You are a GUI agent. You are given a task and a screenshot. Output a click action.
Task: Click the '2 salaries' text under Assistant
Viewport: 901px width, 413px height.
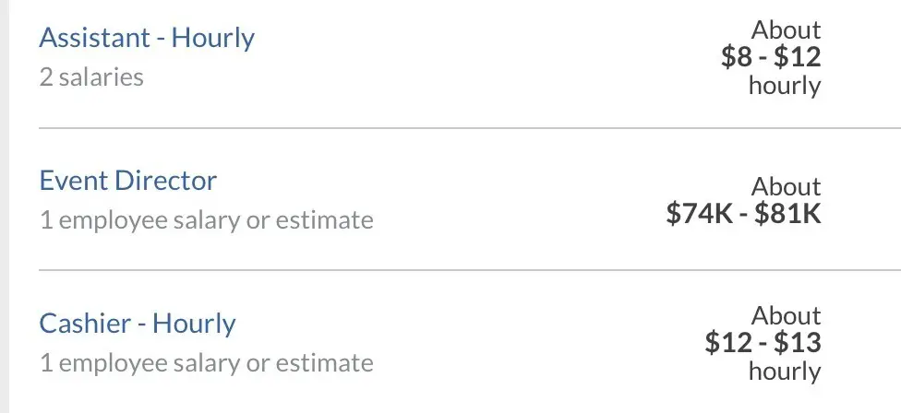[x=91, y=77]
